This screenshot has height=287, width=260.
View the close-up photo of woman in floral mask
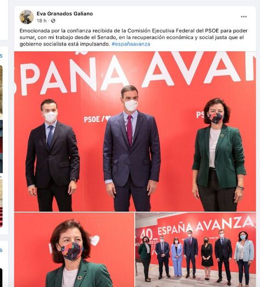74,250
